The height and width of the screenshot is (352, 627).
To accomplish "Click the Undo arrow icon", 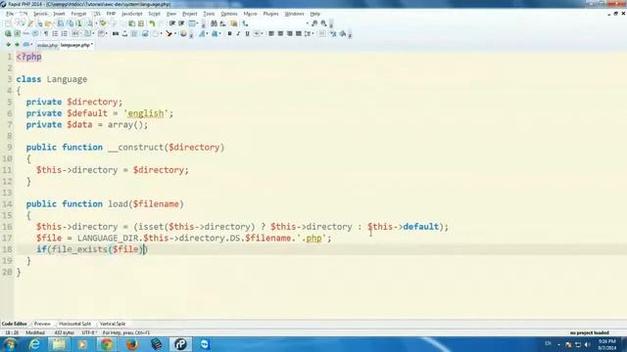I will 152,23.
